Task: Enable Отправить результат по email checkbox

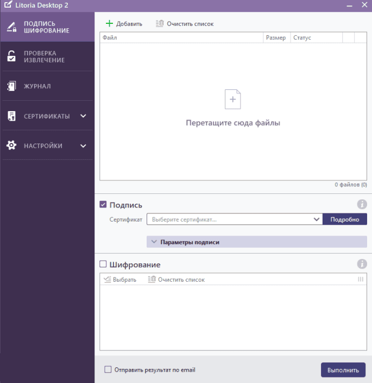Action: click(x=108, y=369)
